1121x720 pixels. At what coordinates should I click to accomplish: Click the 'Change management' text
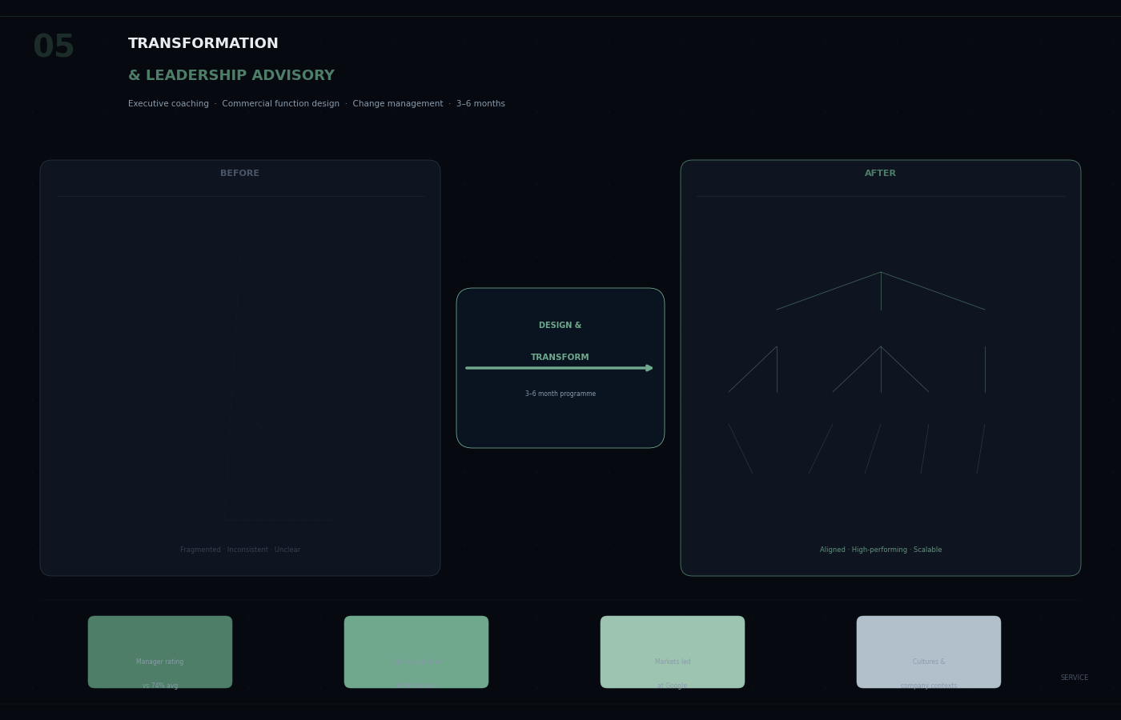tap(398, 104)
